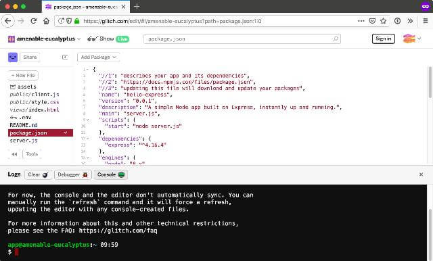
Task: Open the .env file
Action: pyautogui.click(x=21, y=118)
